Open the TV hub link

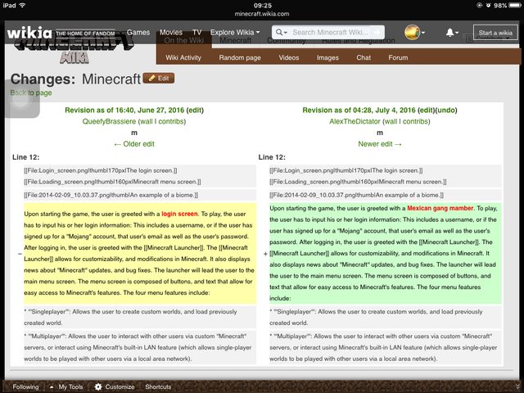pyautogui.click(x=196, y=33)
